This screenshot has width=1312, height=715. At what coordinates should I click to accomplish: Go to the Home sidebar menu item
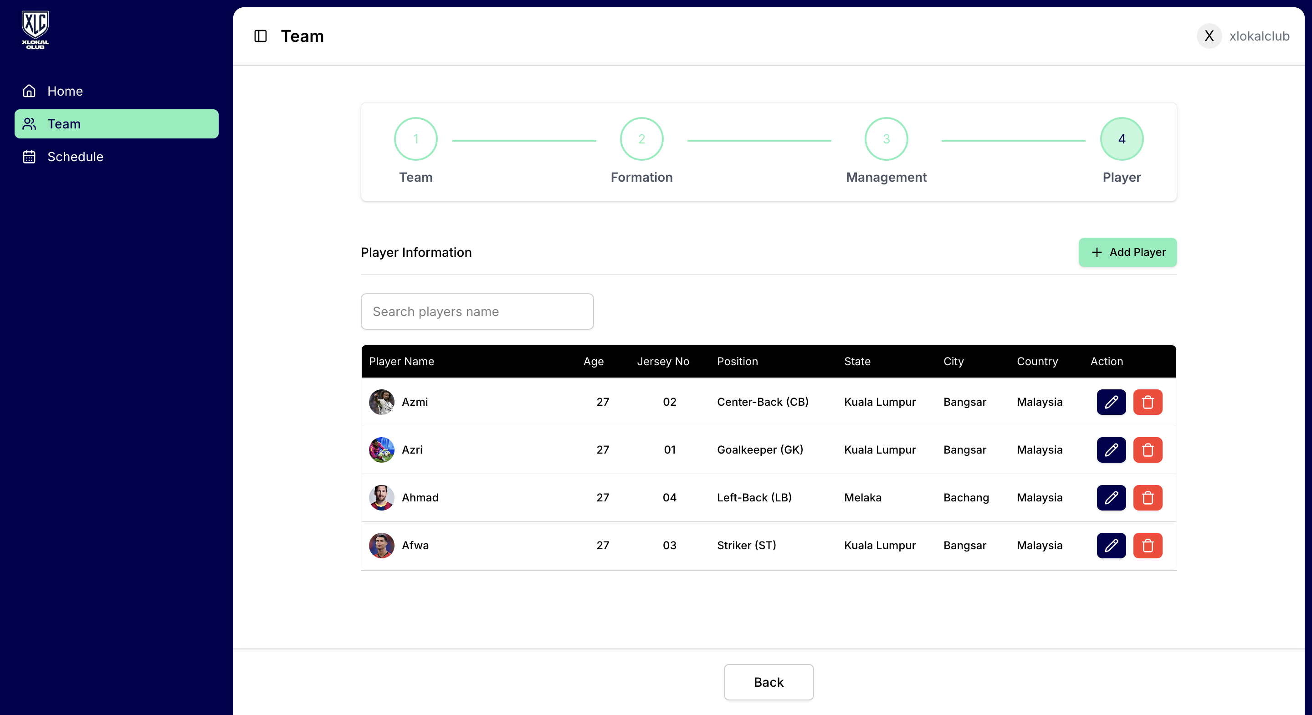tap(65, 91)
